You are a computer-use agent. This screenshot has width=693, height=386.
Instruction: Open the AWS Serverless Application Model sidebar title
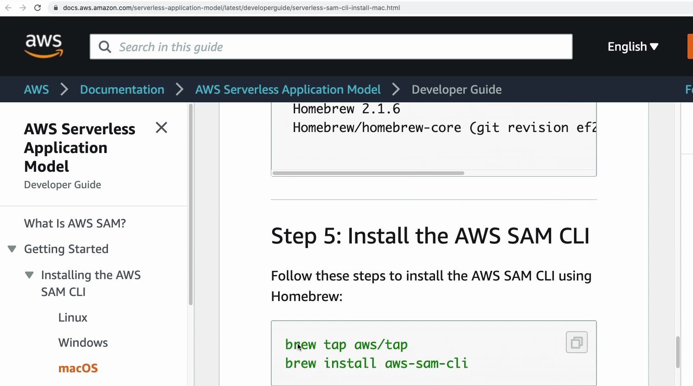tap(80, 148)
